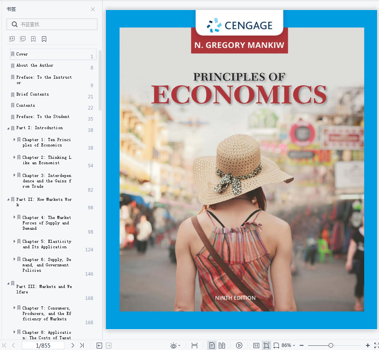
Task: Delete the selected bookmark
Action: click(x=44, y=39)
